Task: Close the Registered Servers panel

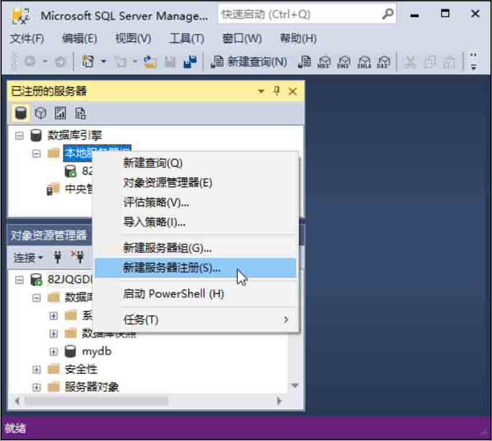Action: (292, 91)
